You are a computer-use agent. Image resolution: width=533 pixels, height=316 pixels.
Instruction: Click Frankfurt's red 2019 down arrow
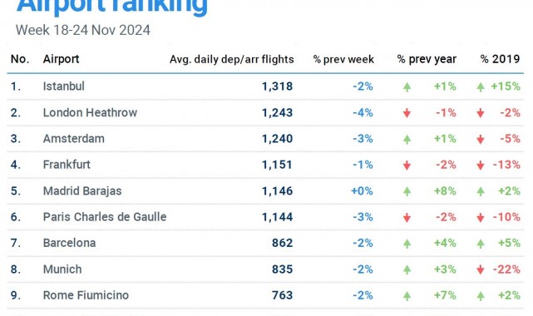(x=481, y=165)
